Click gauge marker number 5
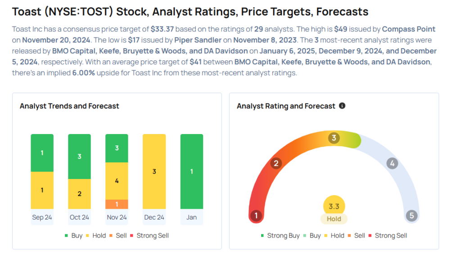 click(411, 215)
